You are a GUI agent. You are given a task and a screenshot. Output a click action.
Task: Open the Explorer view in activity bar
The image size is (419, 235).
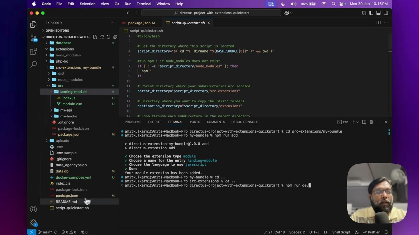(x=33, y=24)
